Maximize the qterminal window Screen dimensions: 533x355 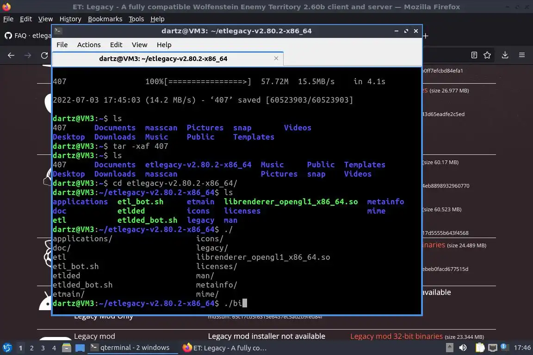coord(406,31)
